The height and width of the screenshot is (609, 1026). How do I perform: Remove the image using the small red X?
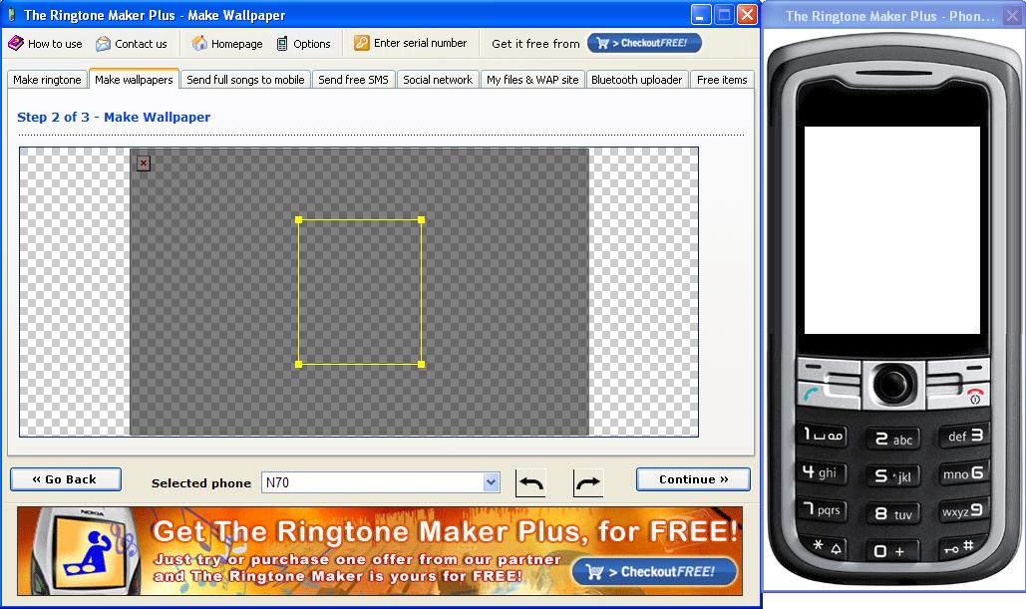[144, 162]
